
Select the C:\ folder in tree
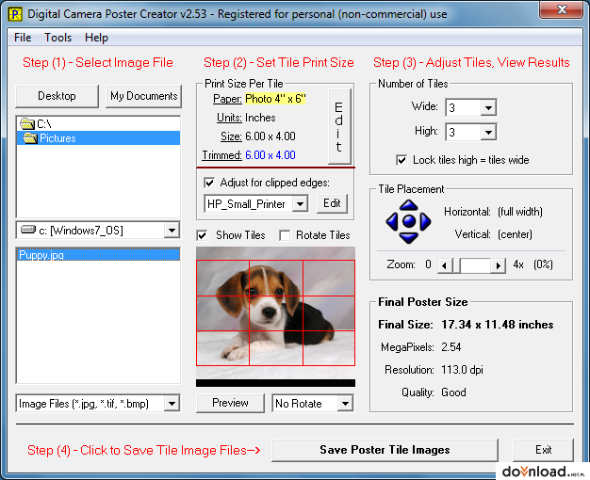(98, 123)
